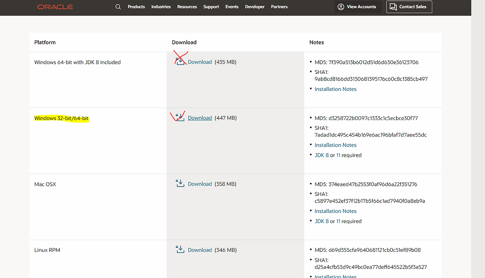Screen dimensions: 485x278
Task: Click the View Accounts user icon
Action: coord(341,7)
